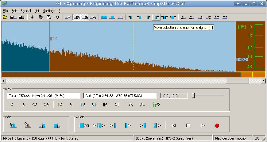This screenshot has height=142, width=267.
Task: Open a file with the folder icon
Action: 5,17
